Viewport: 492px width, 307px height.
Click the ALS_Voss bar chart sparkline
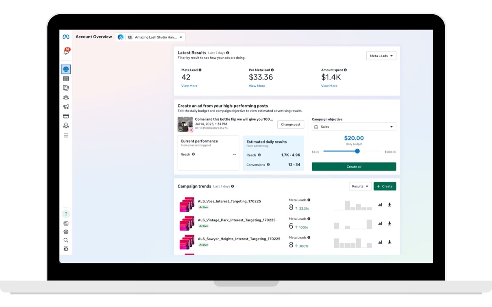(x=353, y=205)
